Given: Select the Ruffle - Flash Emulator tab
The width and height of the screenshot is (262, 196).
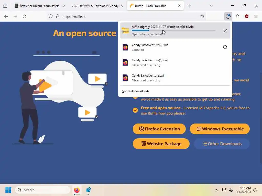Looking at the screenshot, I should click(x=155, y=6).
